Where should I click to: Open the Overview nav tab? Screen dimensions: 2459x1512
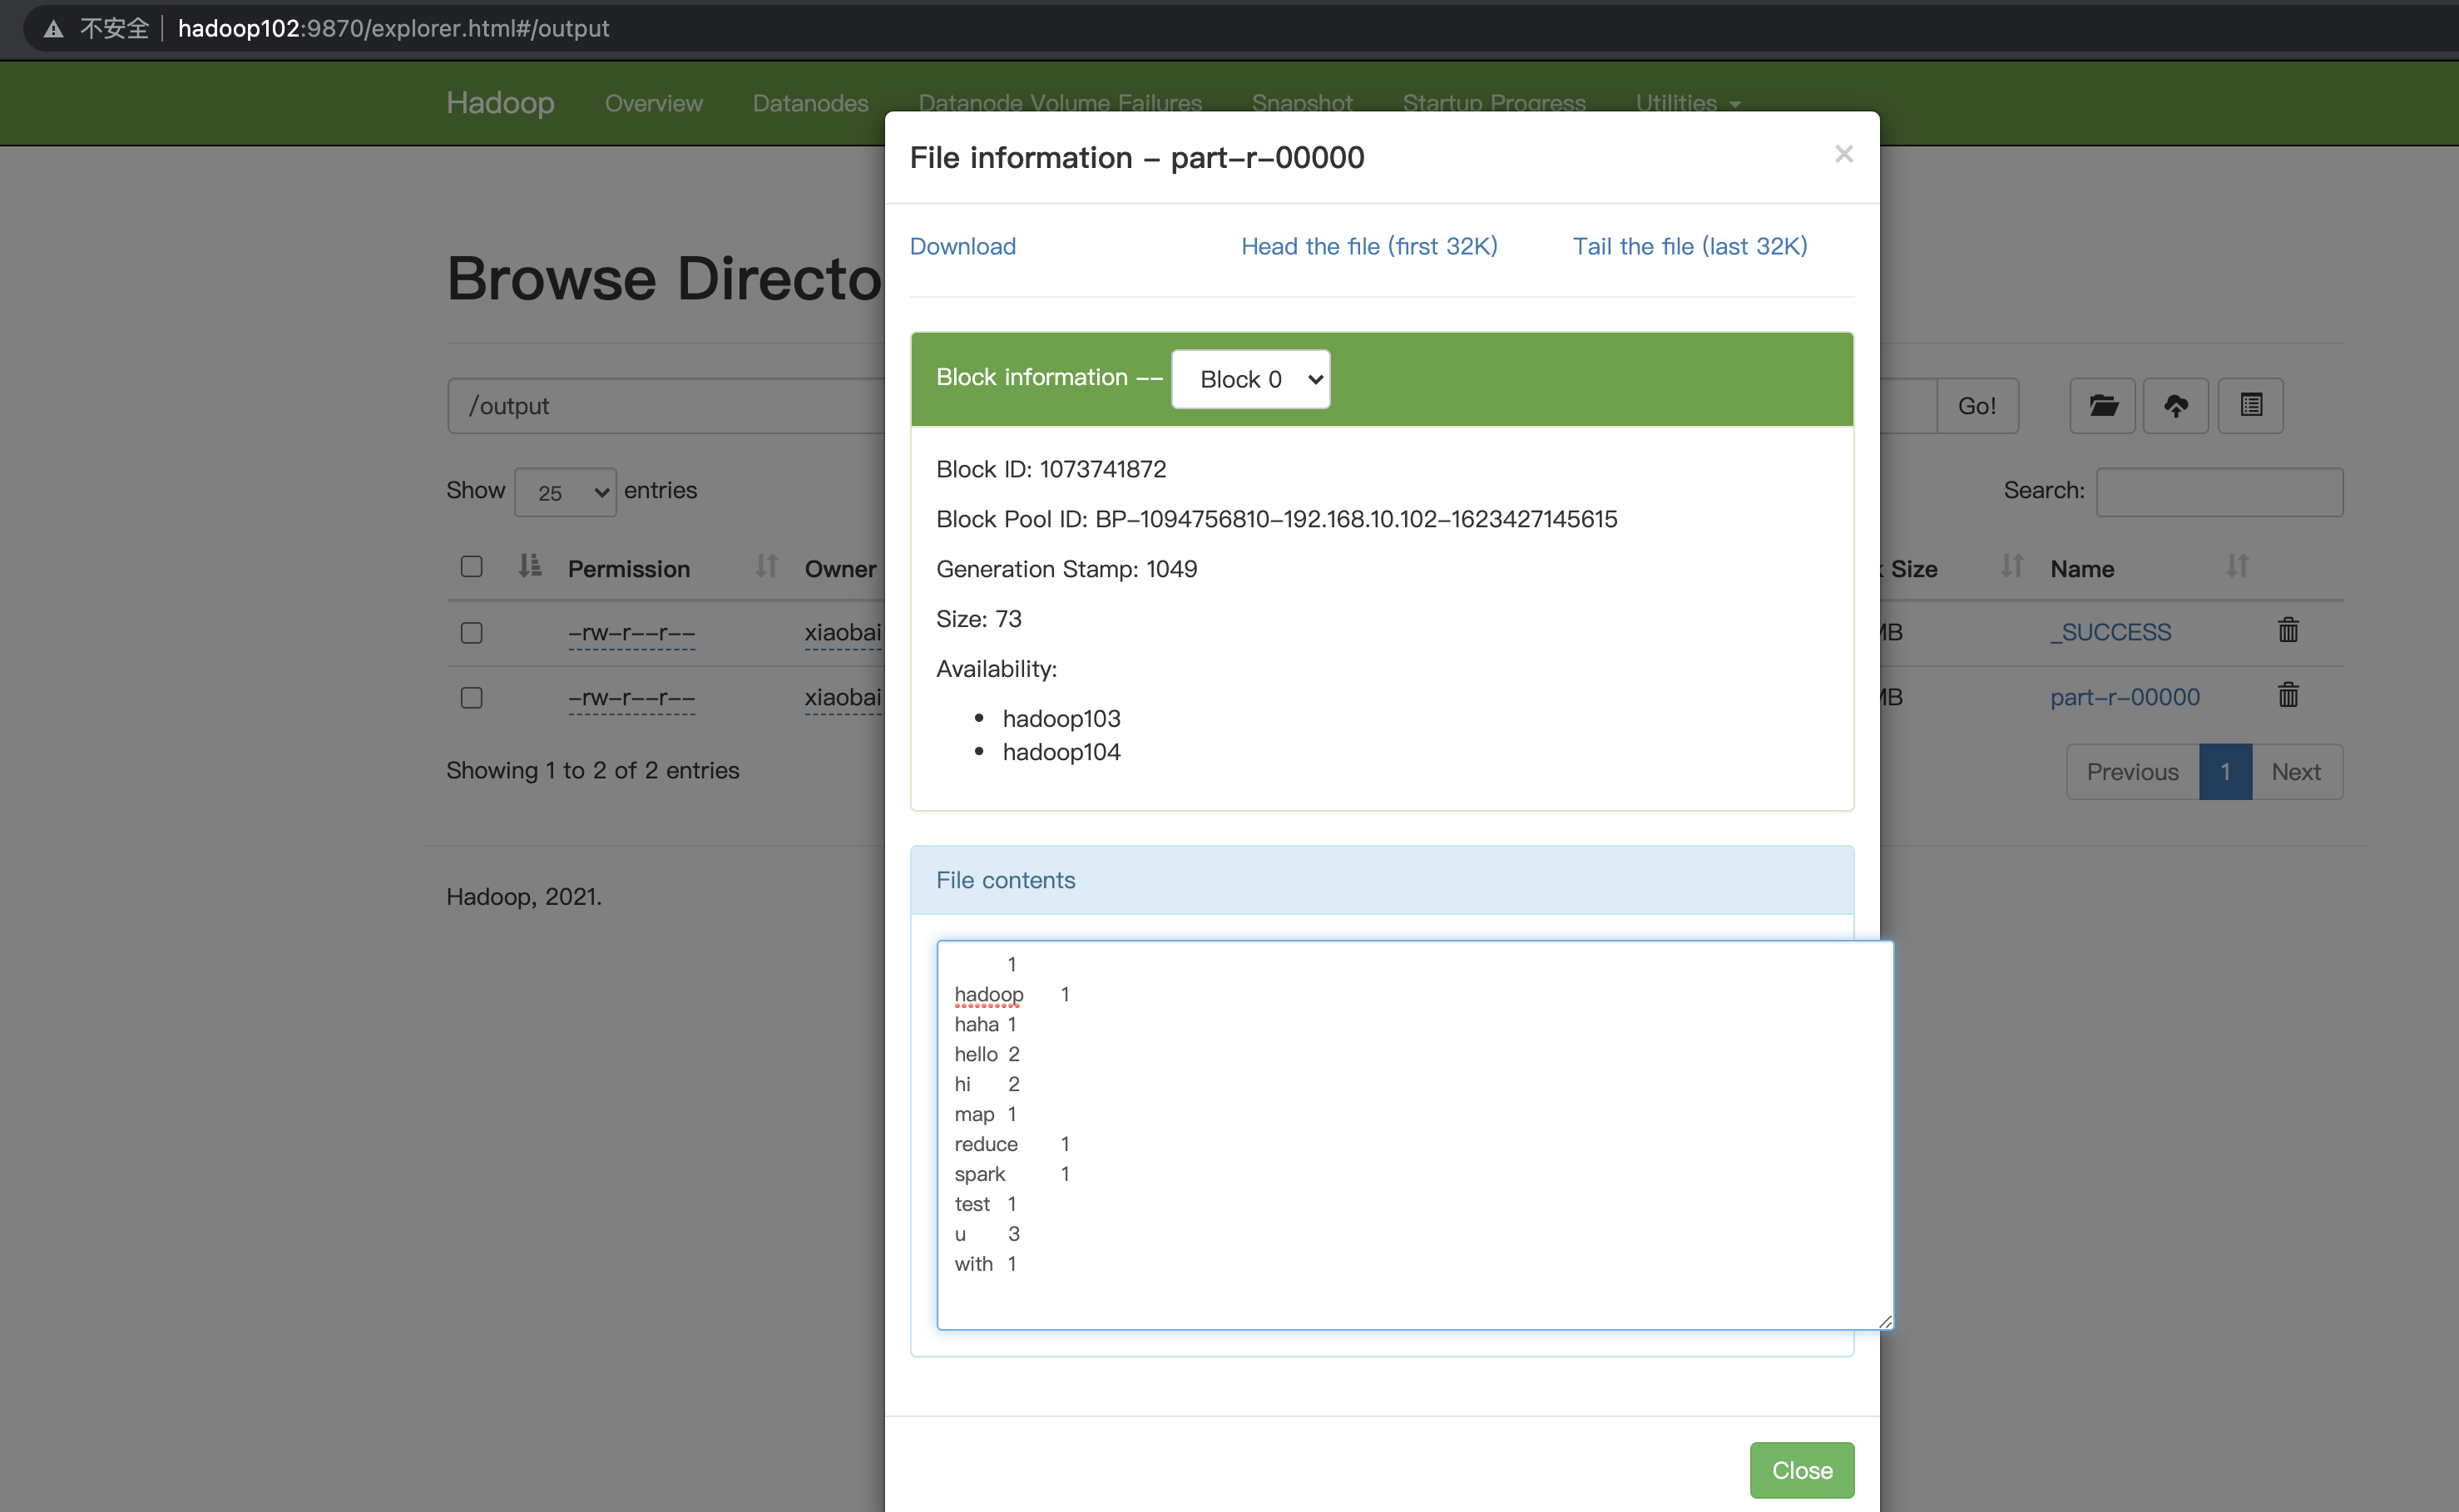(x=653, y=103)
